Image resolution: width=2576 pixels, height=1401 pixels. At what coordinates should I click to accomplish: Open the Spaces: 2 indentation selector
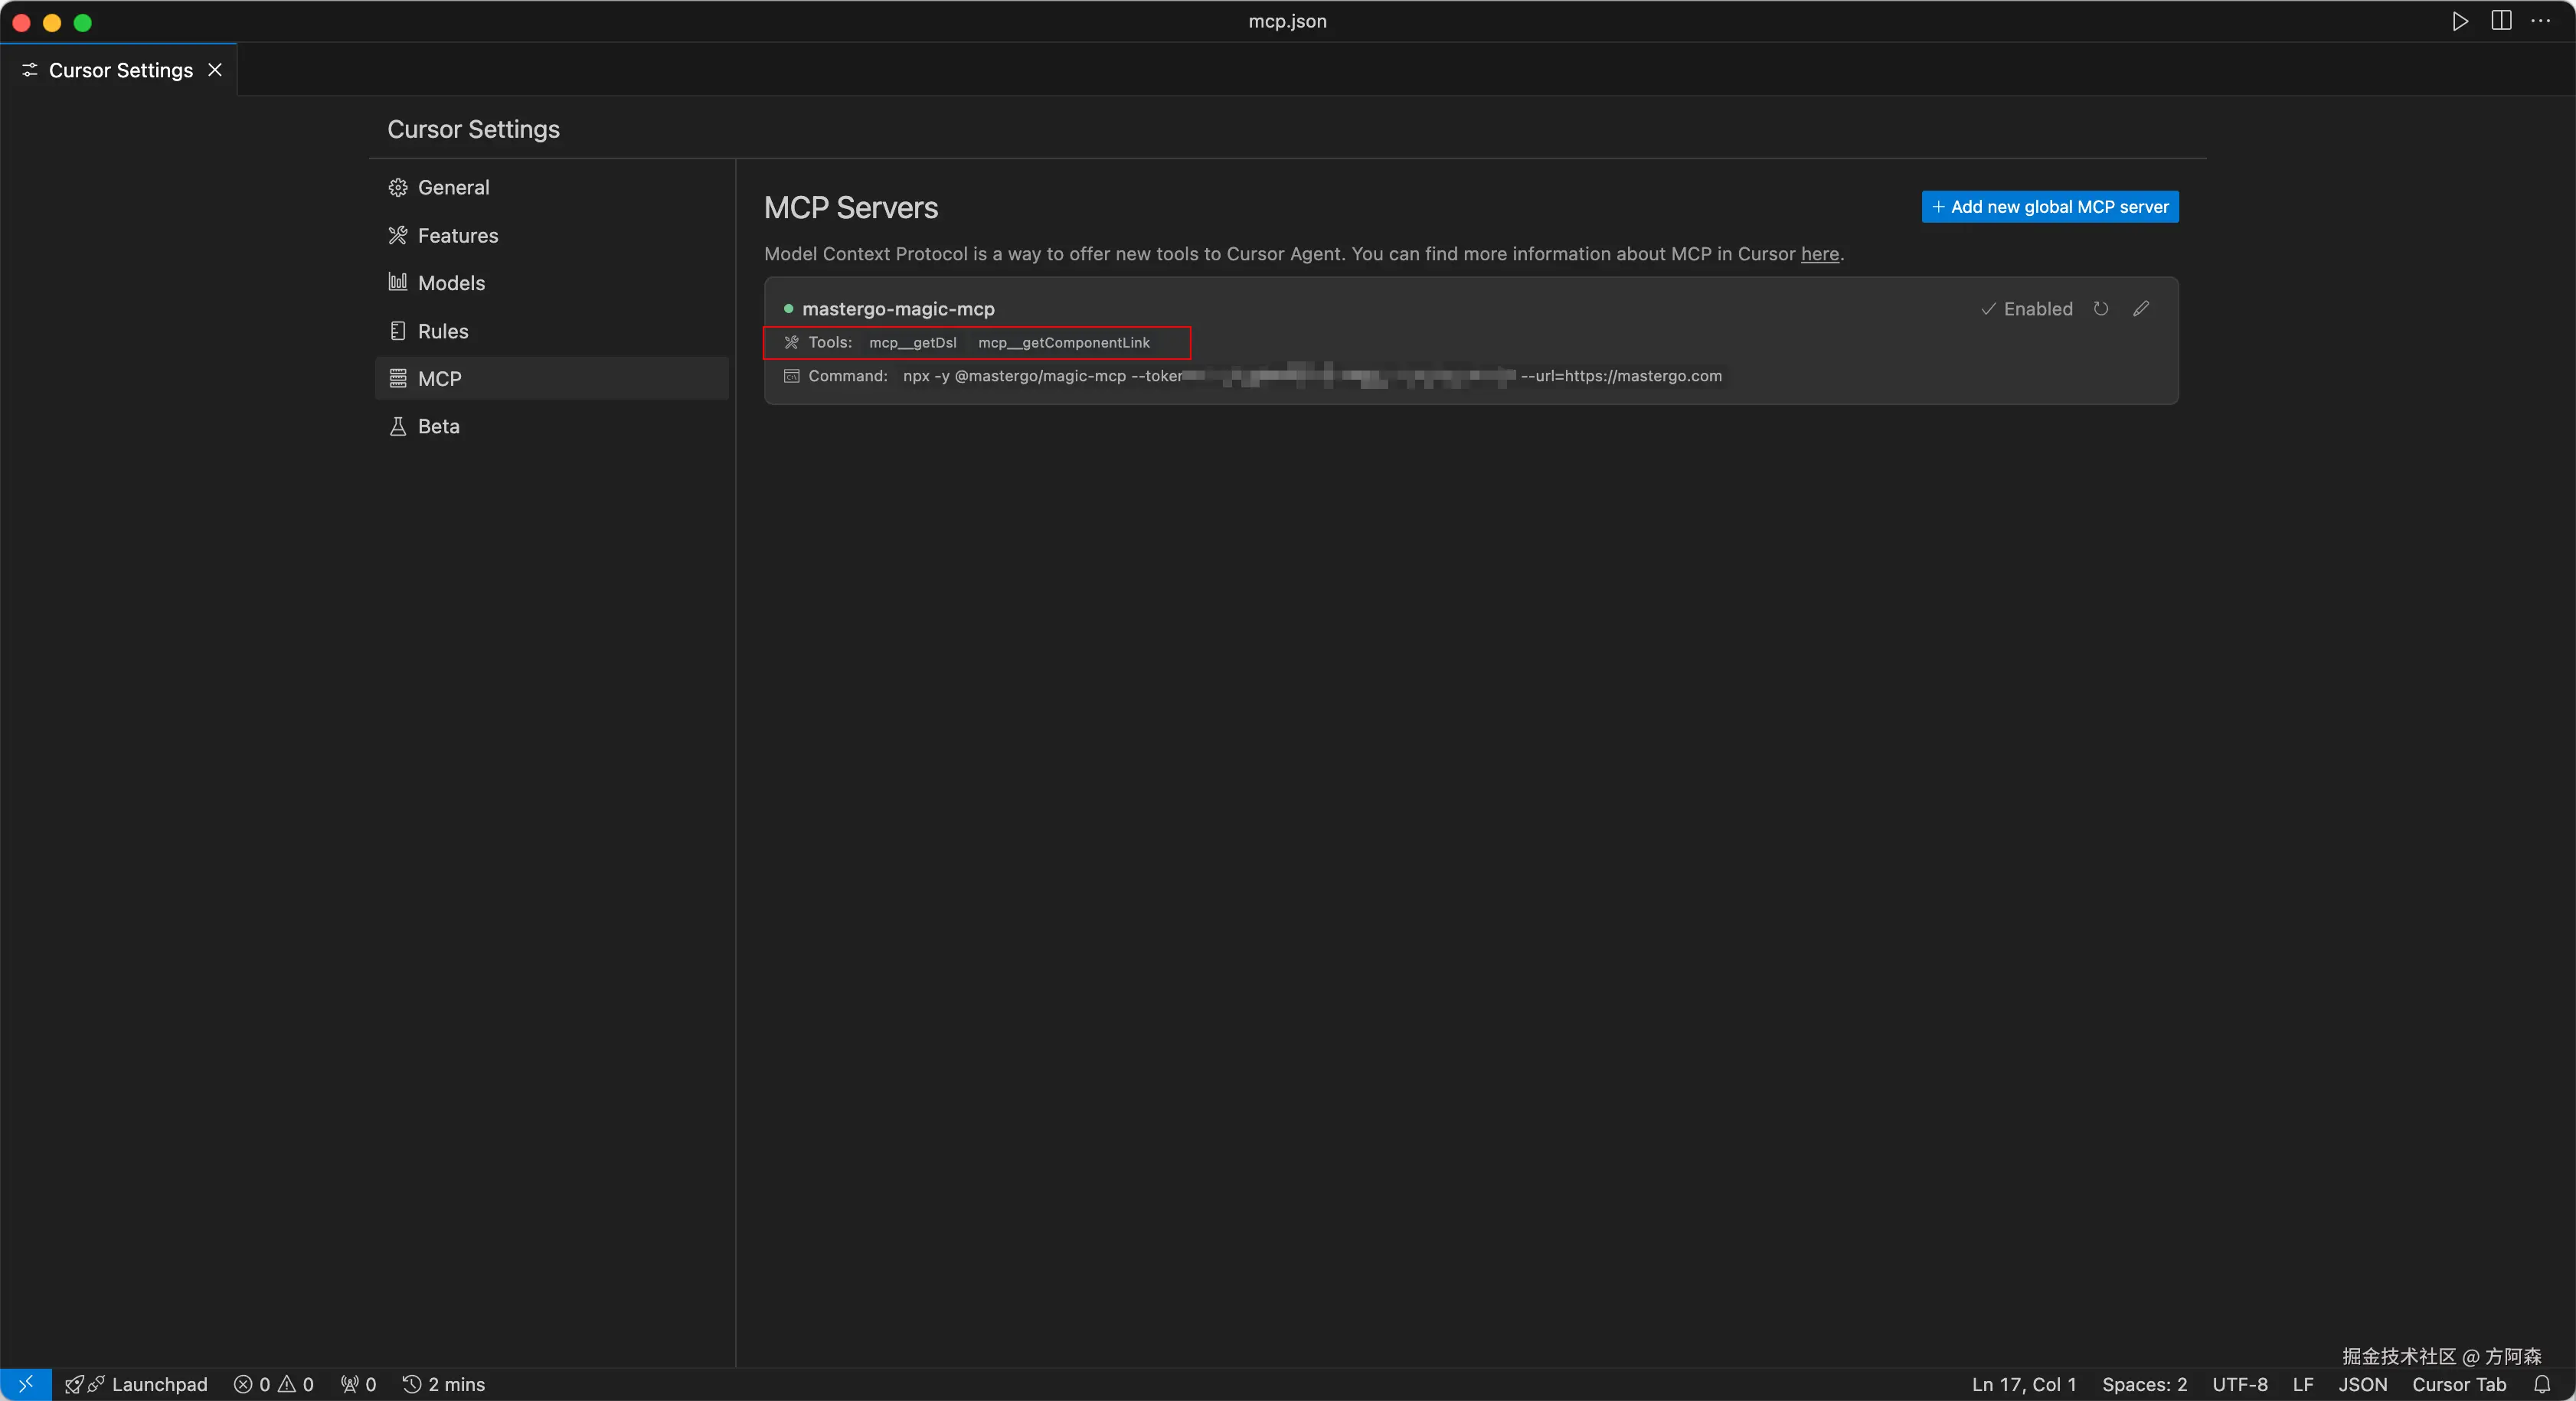2144,1384
